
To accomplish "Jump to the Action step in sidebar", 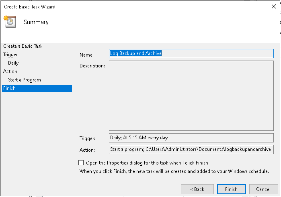I will [x=10, y=71].
